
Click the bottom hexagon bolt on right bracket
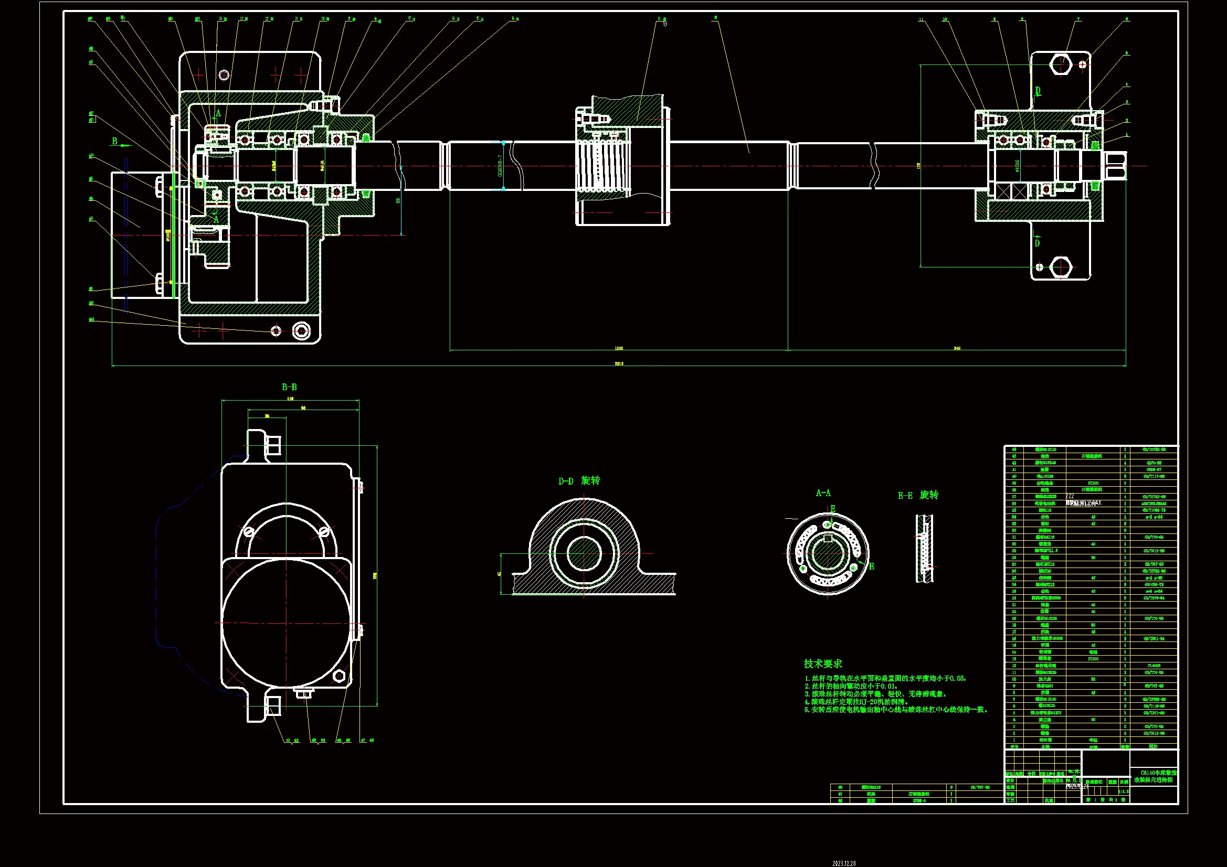point(1061,266)
